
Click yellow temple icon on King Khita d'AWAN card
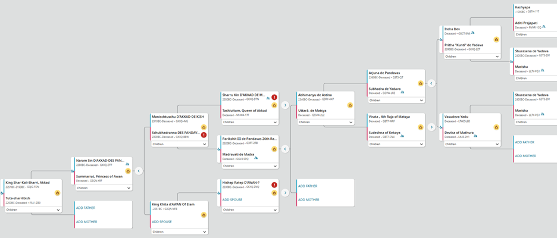[x=204, y=215]
